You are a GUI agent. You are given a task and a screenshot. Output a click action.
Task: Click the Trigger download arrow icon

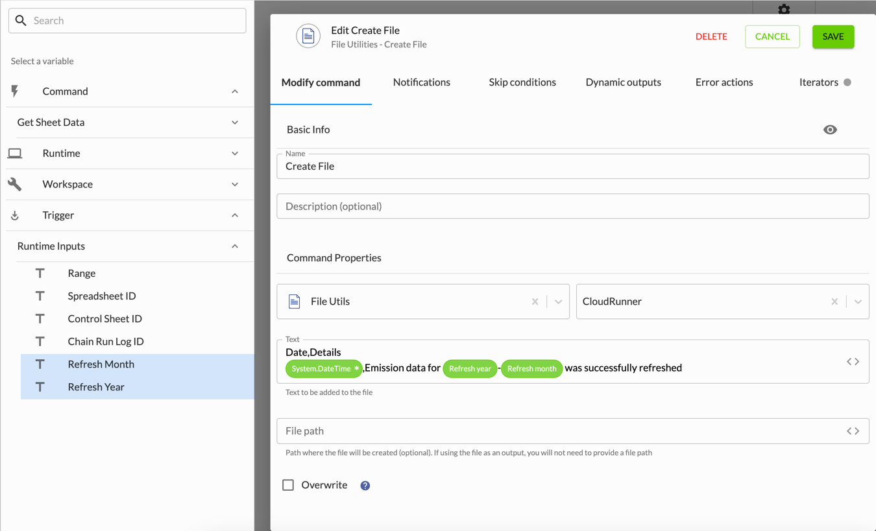pyautogui.click(x=14, y=215)
